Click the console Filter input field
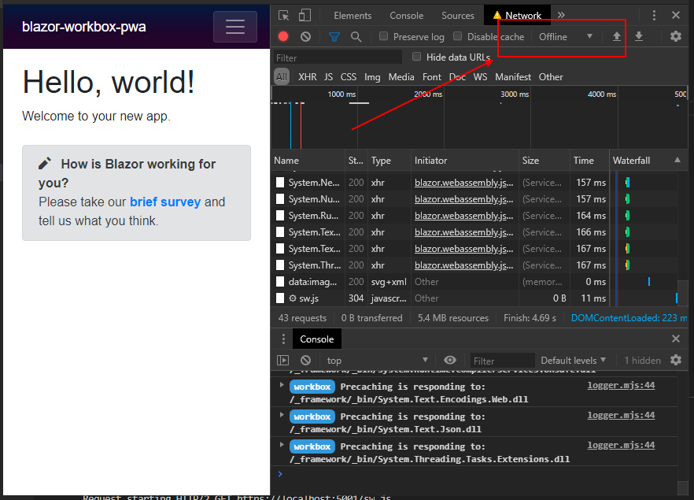694x500 pixels. pyautogui.click(x=501, y=361)
